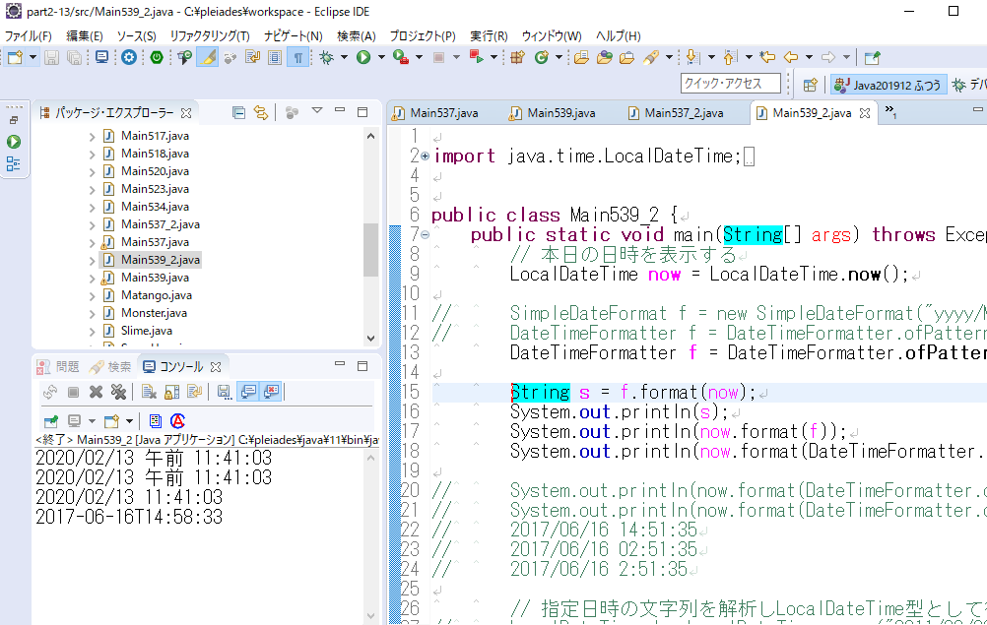987x625 pixels.
Task: Switch to the Main537_2.java editor tab
Action: [683, 113]
